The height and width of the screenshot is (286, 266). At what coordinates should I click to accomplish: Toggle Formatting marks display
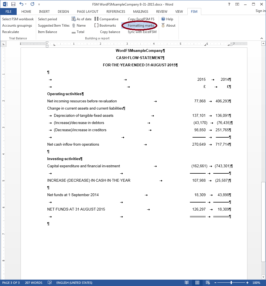(141, 26)
